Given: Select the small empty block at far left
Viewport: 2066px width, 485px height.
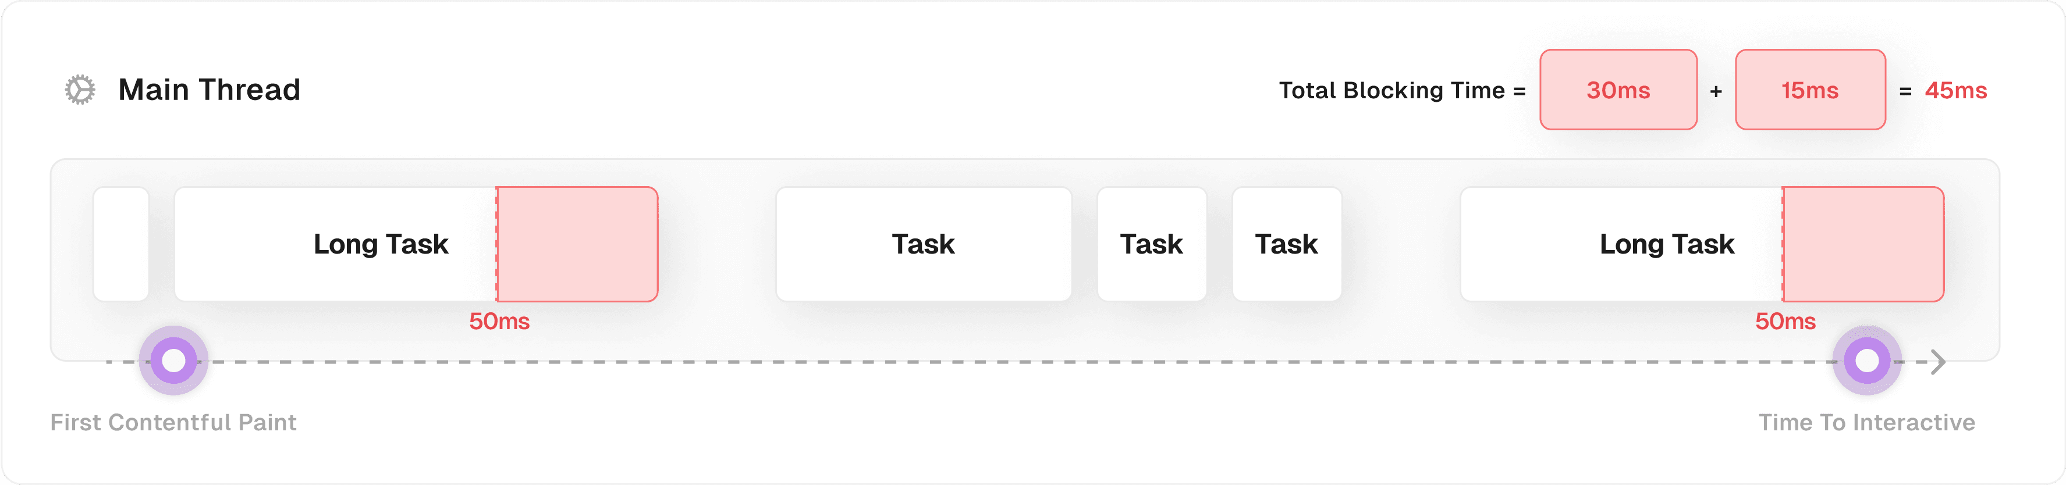Looking at the screenshot, I should [x=121, y=244].
